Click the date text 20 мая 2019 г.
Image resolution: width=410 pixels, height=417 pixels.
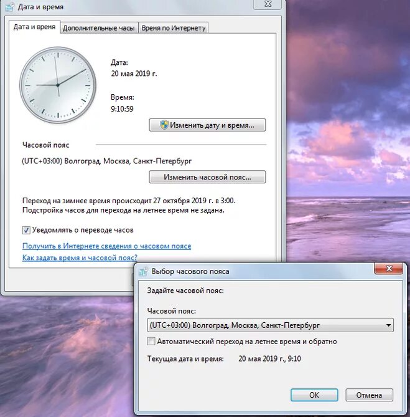tap(134, 74)
